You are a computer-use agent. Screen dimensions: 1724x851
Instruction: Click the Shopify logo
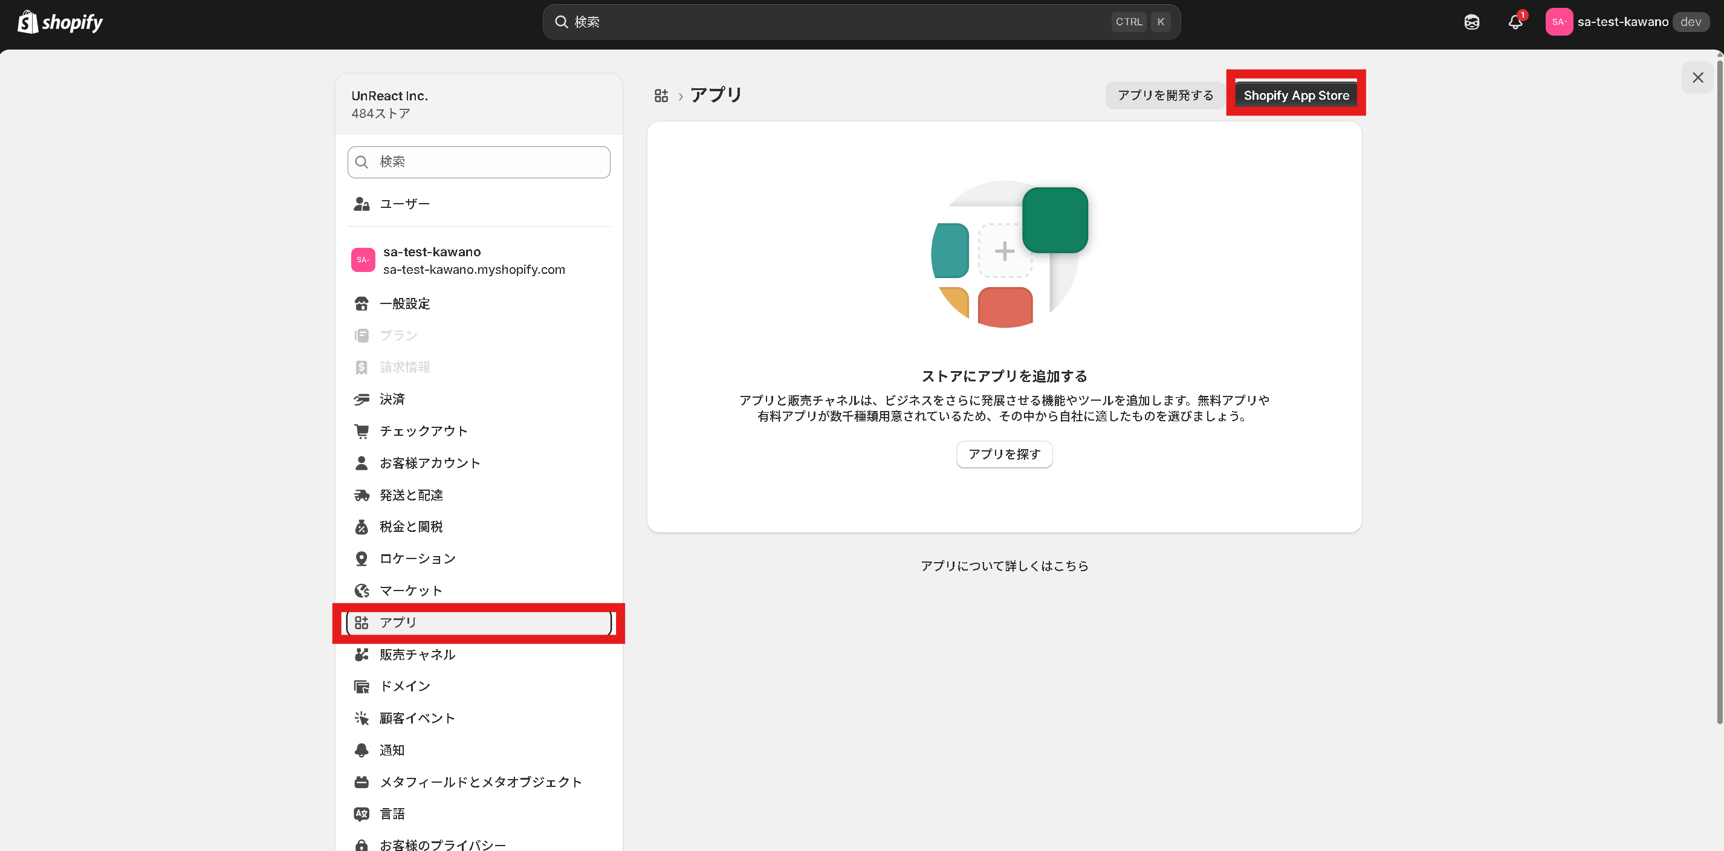[60, 22]
